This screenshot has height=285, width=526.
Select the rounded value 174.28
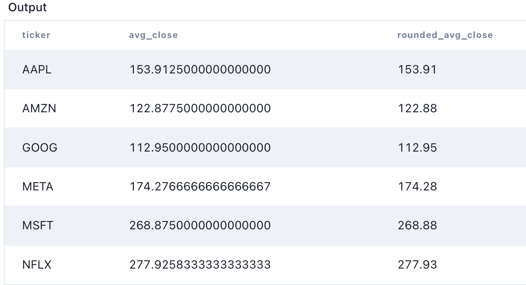click(417, 187)
